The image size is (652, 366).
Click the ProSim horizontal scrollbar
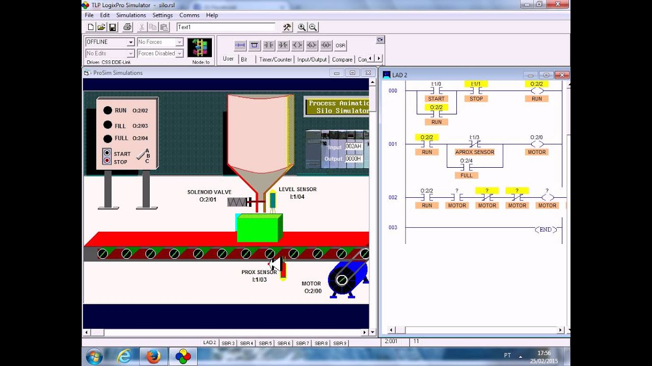coord(226,332)
